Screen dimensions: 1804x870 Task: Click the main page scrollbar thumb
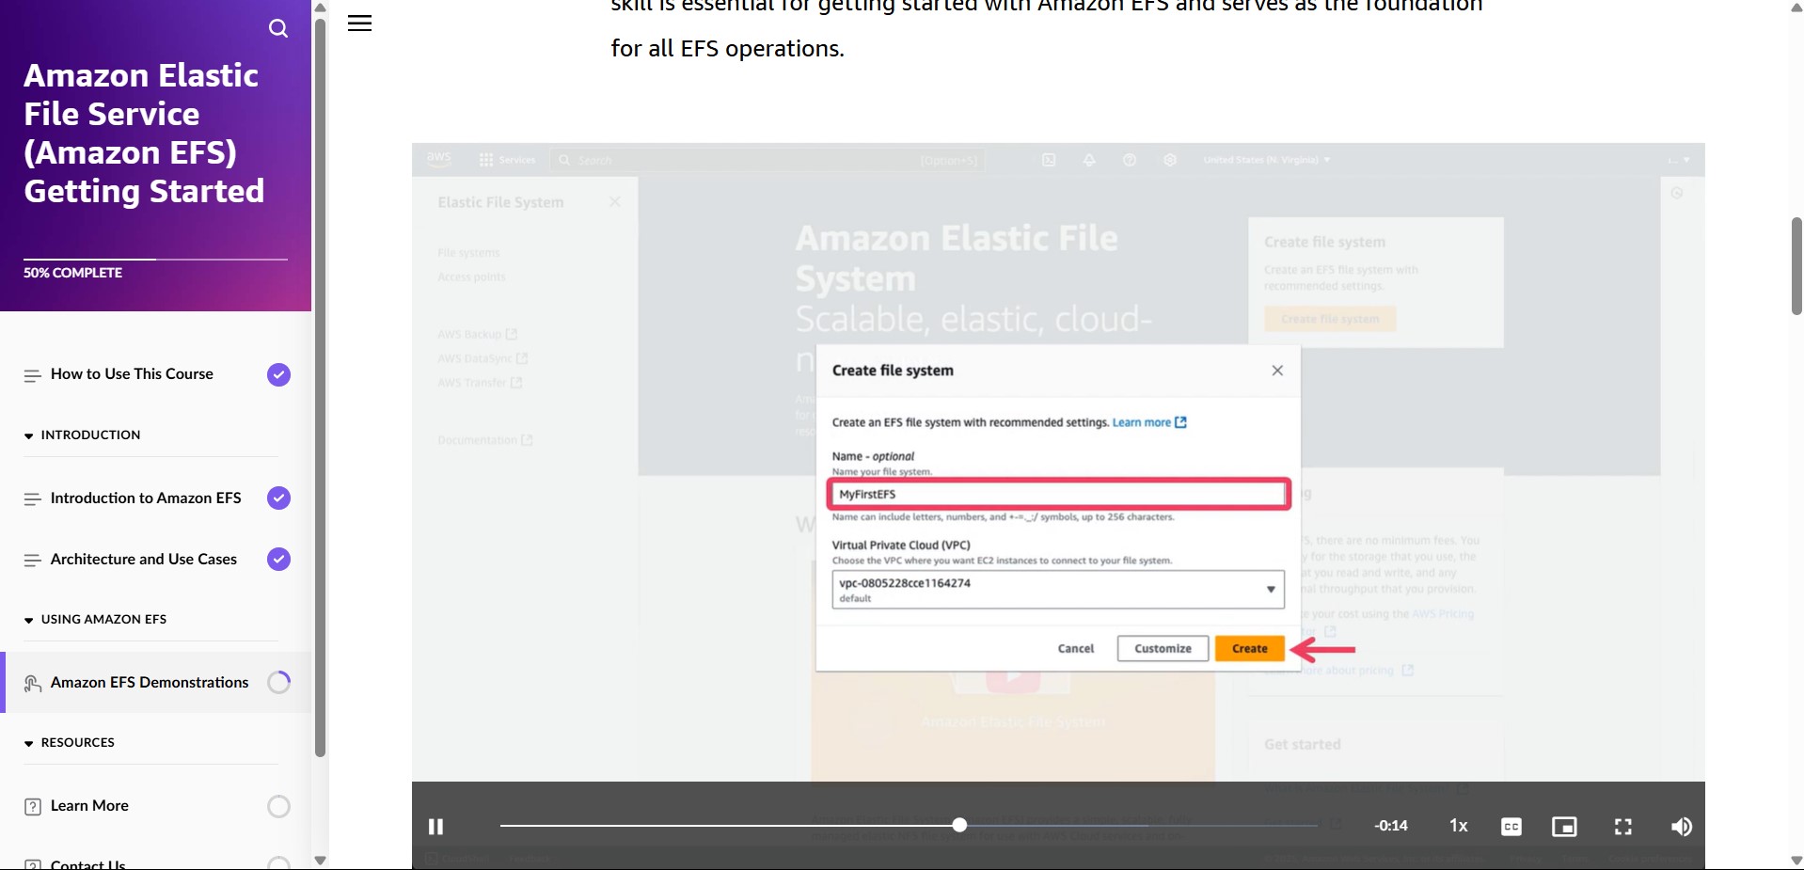pos(1796,266)
